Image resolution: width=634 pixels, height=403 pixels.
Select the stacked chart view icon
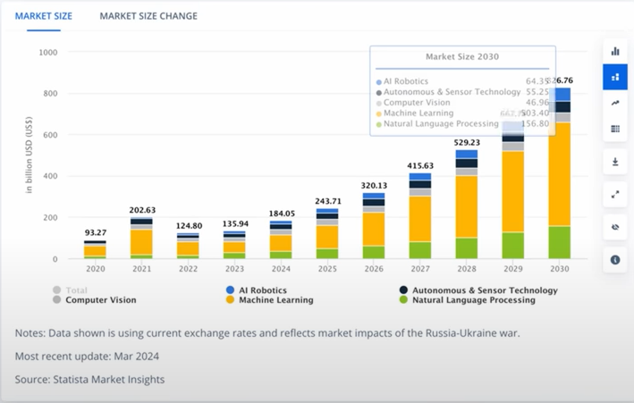click(x=615, y=77)
